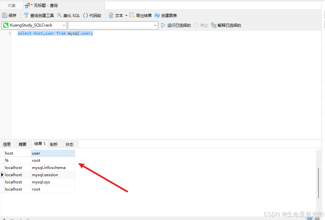
Task: Select the mysql.session cell
Action: tap(53, 175)
